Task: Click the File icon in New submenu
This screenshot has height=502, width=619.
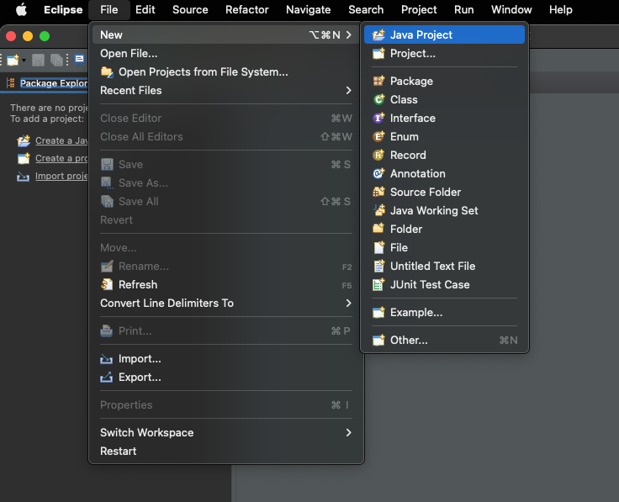Action: tap(378, 247)
